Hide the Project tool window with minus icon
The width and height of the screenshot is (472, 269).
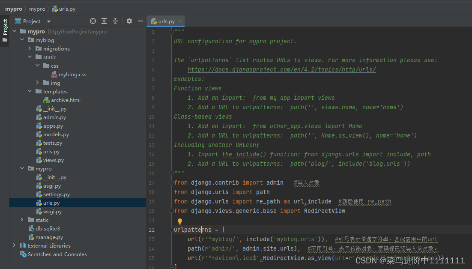pyautogui.click(x=140, y=21)
